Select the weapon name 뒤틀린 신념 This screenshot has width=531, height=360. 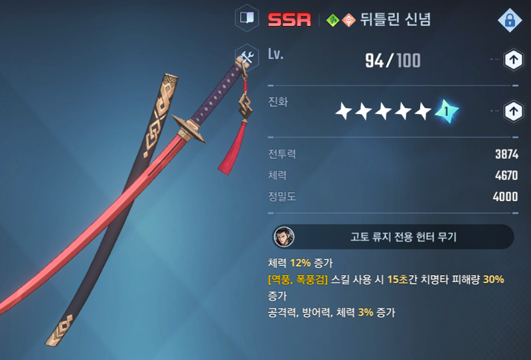click(395, 19)
